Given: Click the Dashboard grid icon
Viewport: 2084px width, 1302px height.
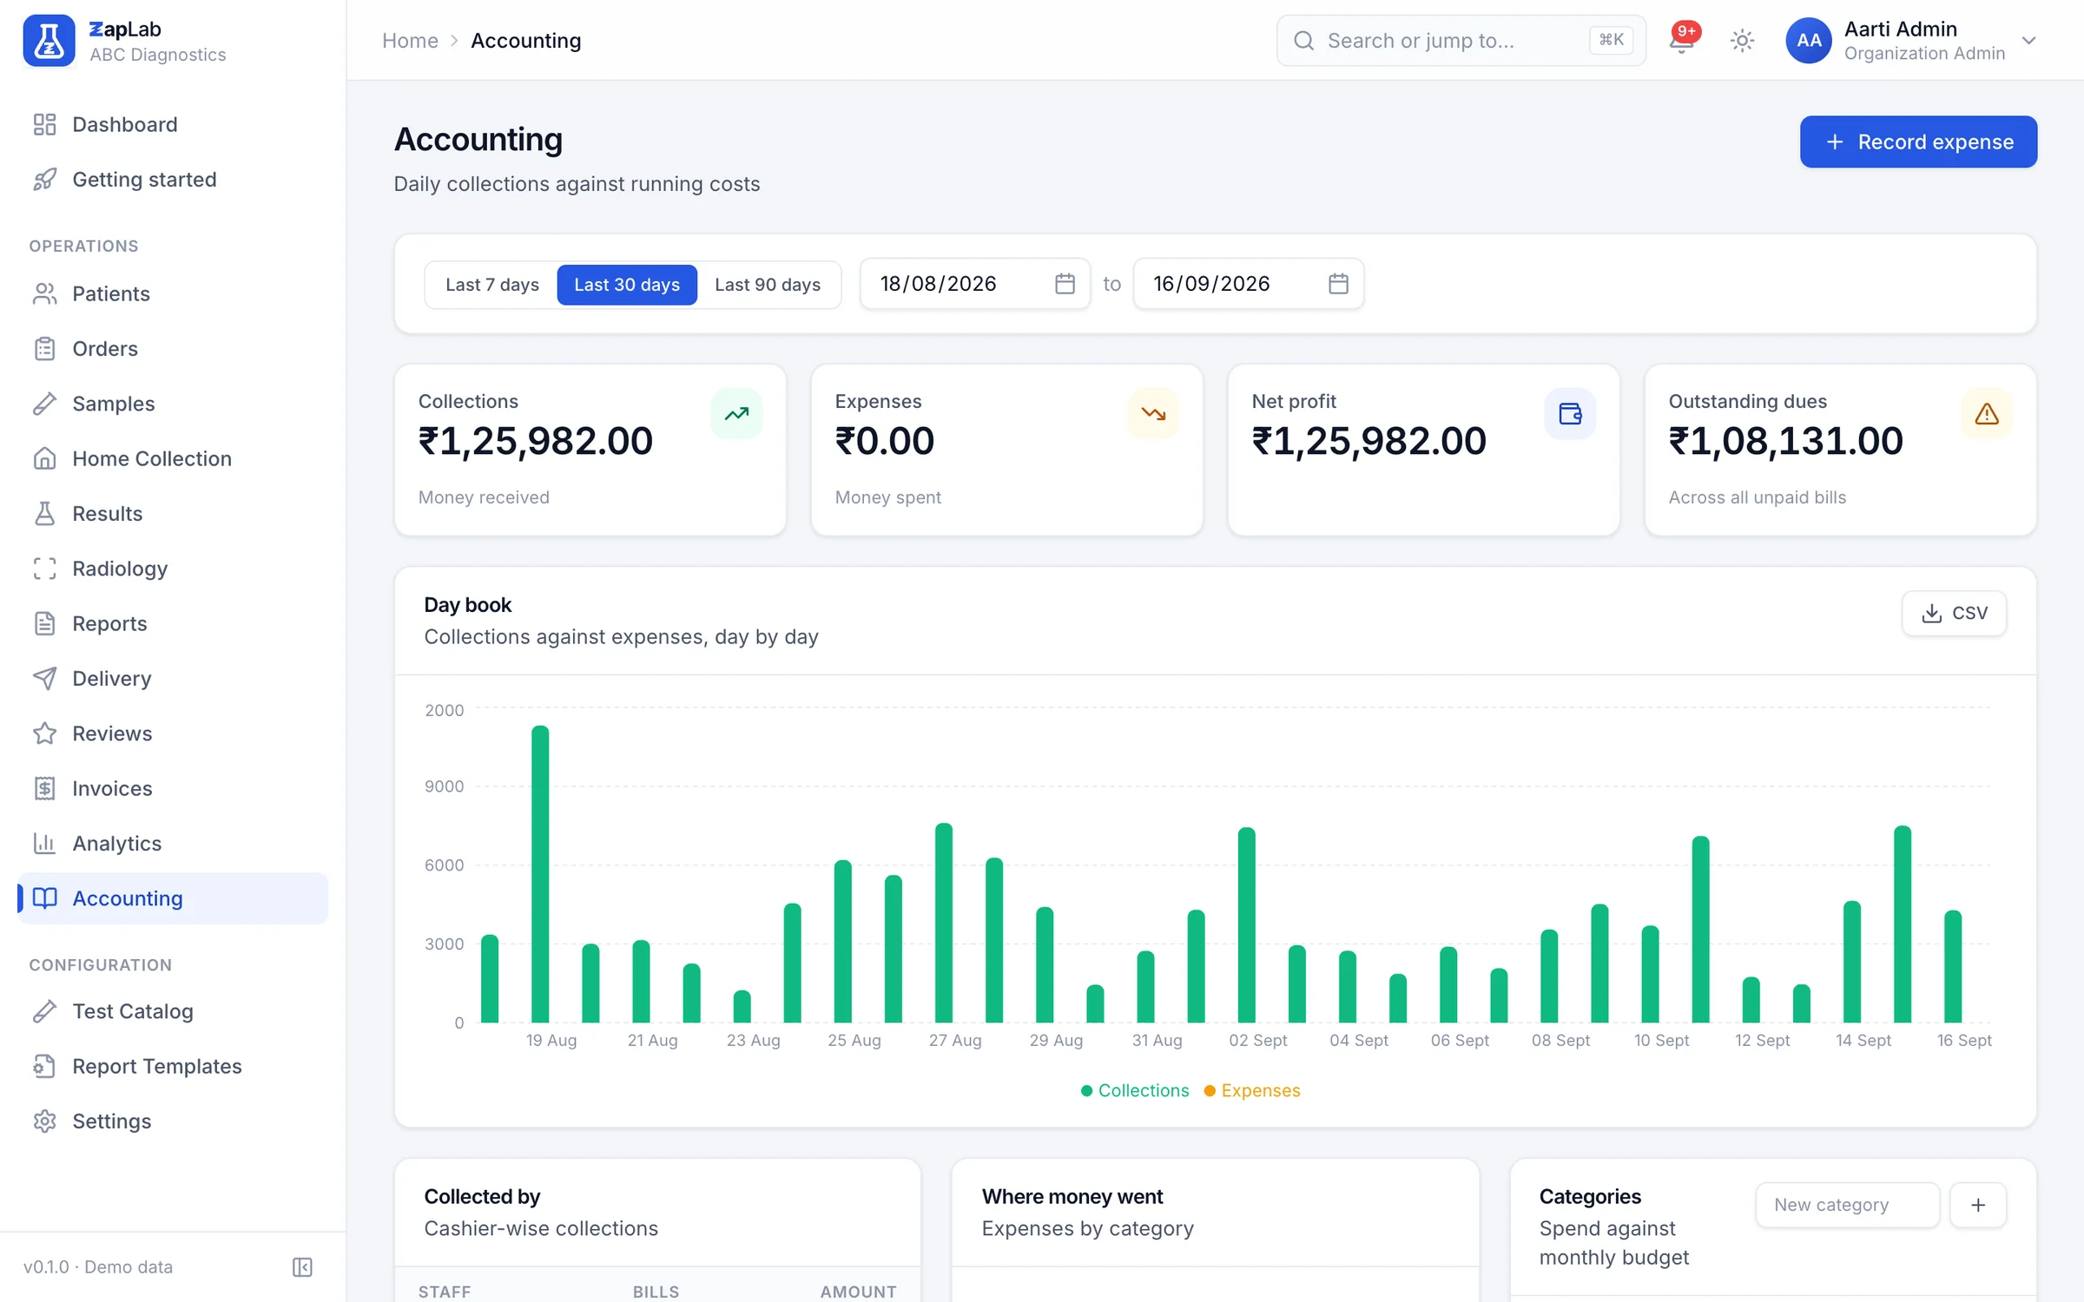Looking at the screenshot, I should 44,124.
